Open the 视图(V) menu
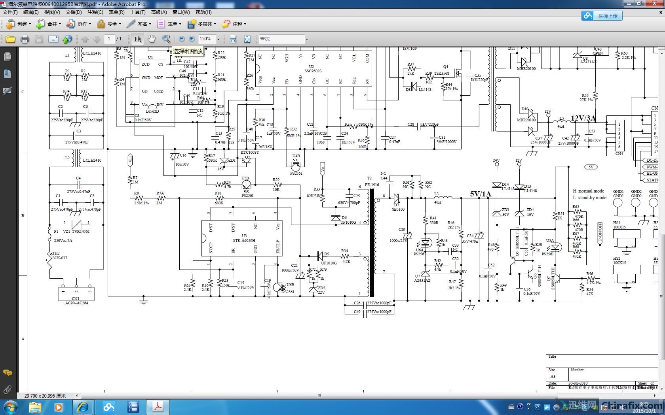Screen dimensions: 665x415 tap(52, 12)
